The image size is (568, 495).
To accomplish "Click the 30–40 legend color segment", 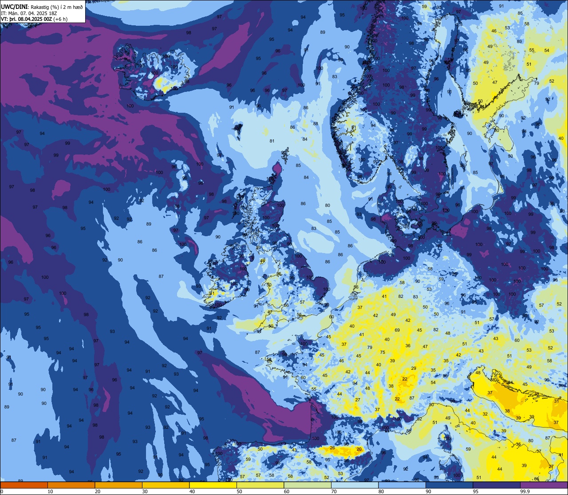I will click(166, 485).
